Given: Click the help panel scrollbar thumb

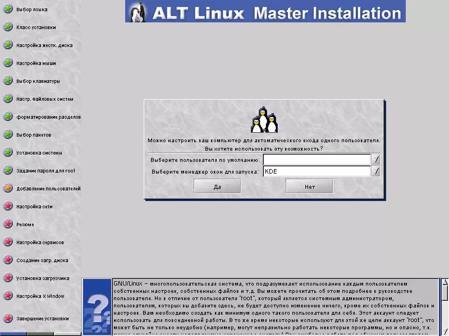Looking at the screenshot, I should pos(445,293).
